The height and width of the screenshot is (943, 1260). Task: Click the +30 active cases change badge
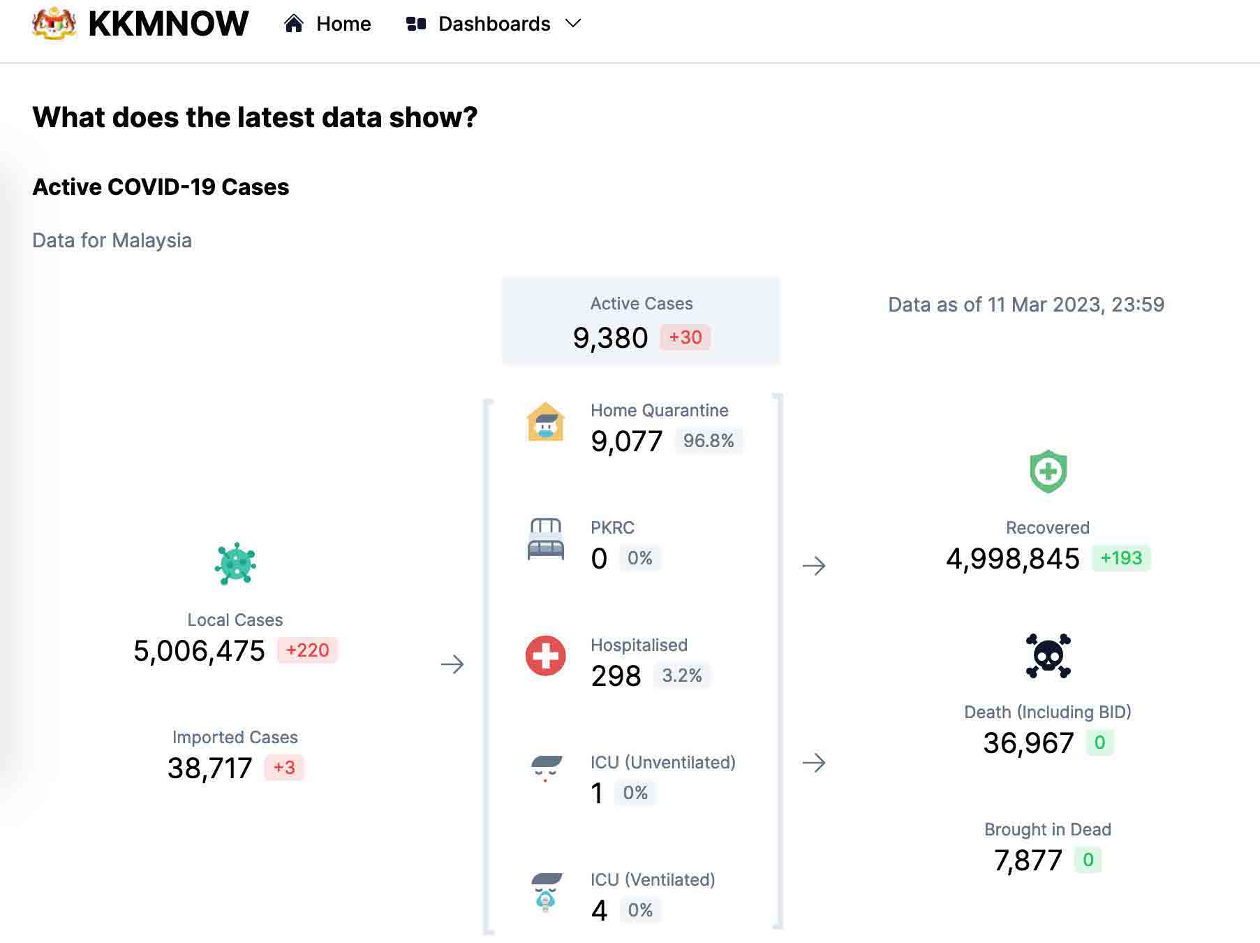[685, 337]
